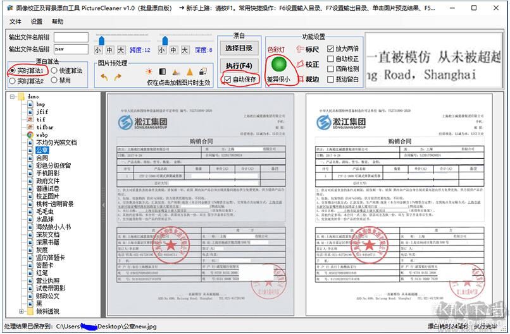Click the 深度 depth slider handle
The height and width of the screenshot is (334, 510).
tap(165, 40)
